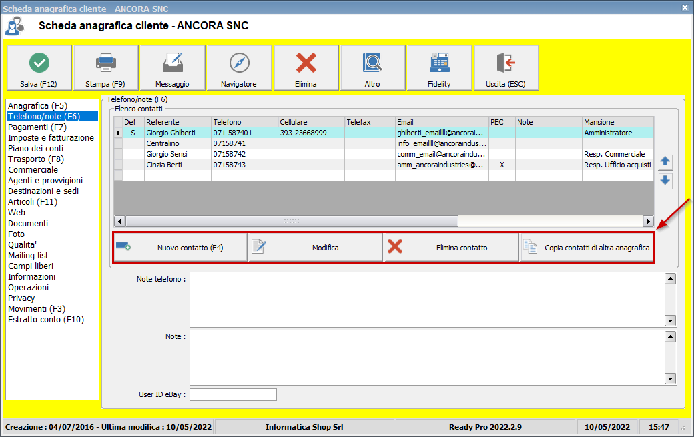Screen dimensions: 694x437
Task: Click the Cellulare column header
Action: [312, 122]
